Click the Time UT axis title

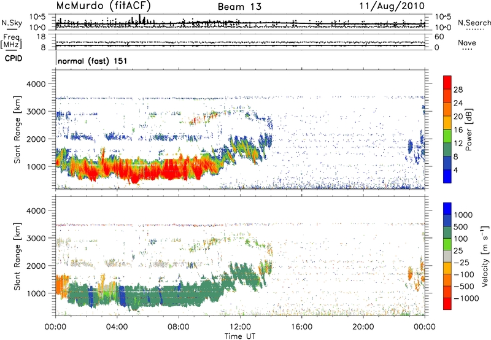[240, 336]
